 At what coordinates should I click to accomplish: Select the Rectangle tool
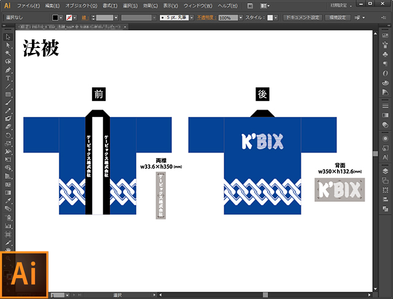(x=8, y=94)
